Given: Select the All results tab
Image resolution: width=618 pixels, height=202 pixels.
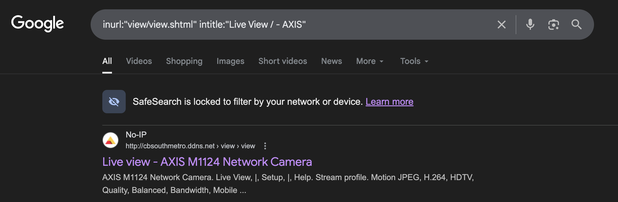Looking at the screenshot, I should [107, 61].
